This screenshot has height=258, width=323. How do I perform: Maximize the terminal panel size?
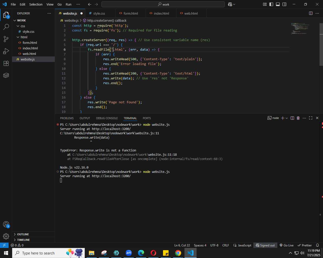[311, 118]
